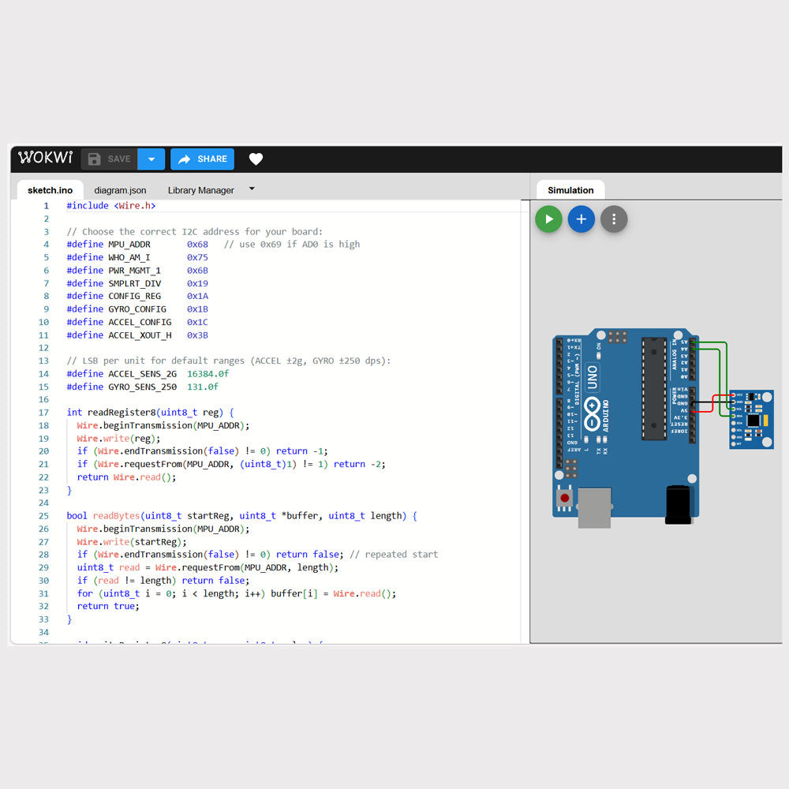Screen dimensions: 789x789
Task: Add a new part with the blue plus button
Action: pyautogui.click(x=581, y=219)
